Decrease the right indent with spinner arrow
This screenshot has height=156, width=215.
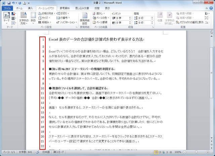click(x=130, y=24)
